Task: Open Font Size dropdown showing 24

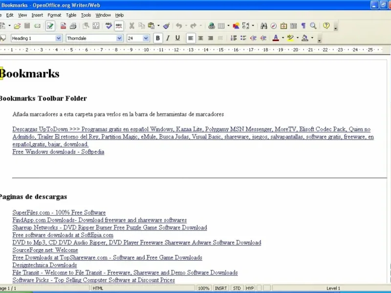Action: point(146,39)
